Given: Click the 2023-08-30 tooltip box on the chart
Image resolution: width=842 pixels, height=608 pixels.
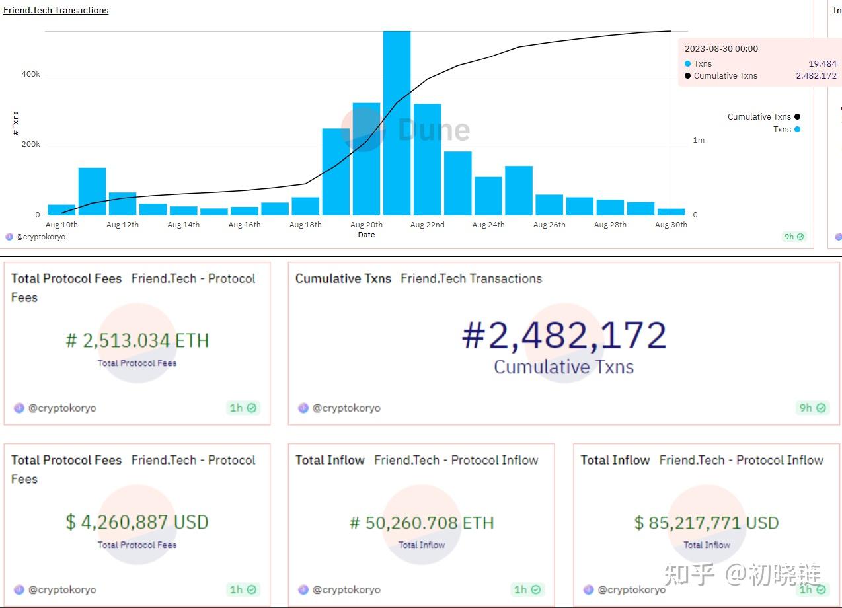Looking at the screenshot, I should coord(759,61).
